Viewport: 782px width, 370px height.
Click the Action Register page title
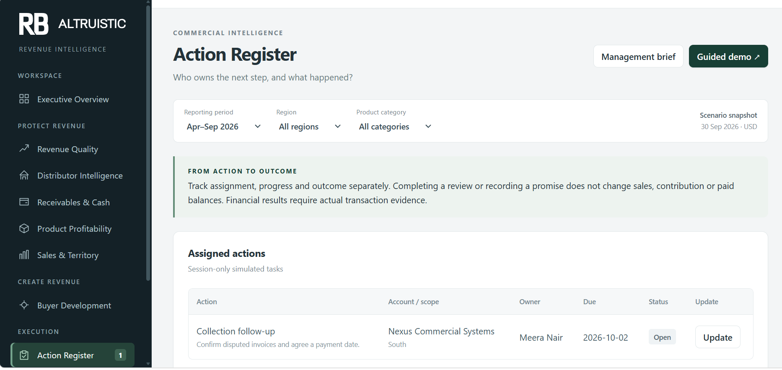(x=235, y=55)
